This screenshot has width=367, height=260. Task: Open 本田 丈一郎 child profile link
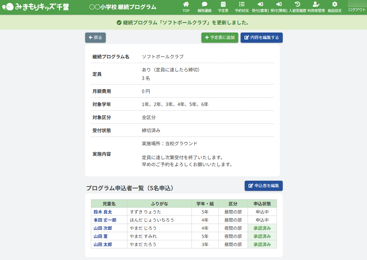[105, 220]
